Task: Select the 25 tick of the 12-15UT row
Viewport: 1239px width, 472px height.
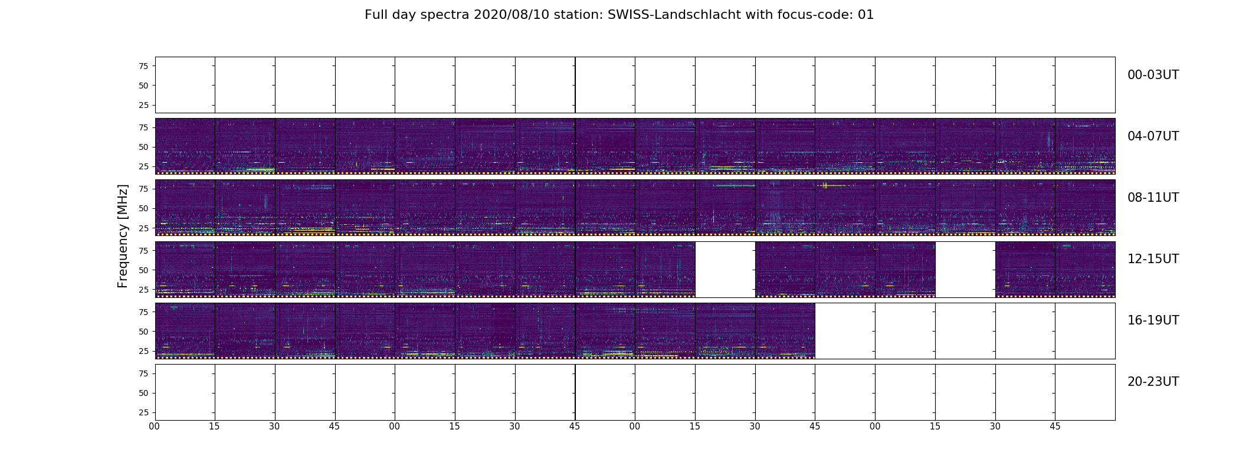Action: 143,290
